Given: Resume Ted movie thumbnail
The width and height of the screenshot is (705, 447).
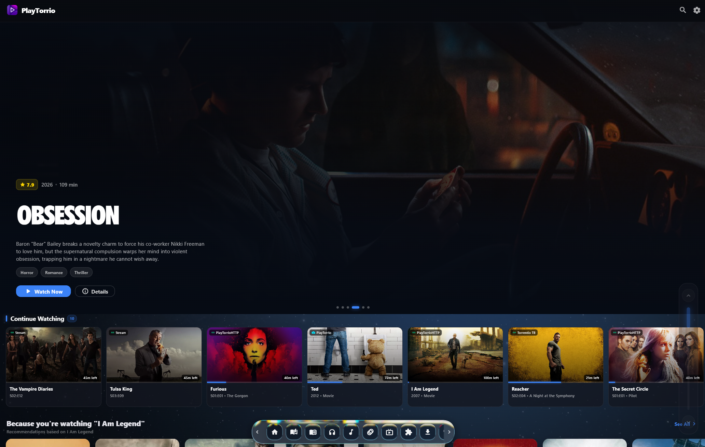Looking at the screenshot, I should click(355, 355).
